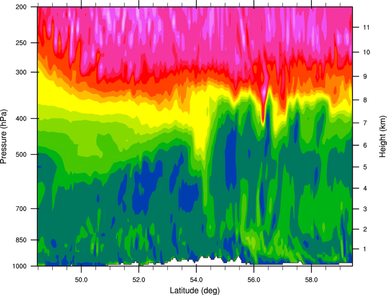Click the 58.0 latitude tick label

coord(311,280)
